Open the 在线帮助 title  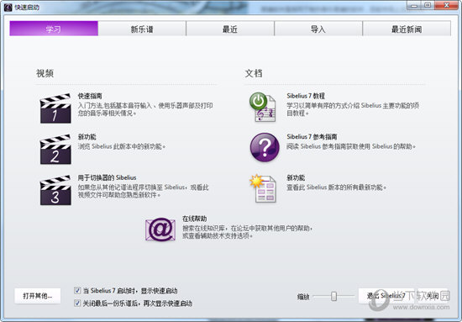coord(195,219)
